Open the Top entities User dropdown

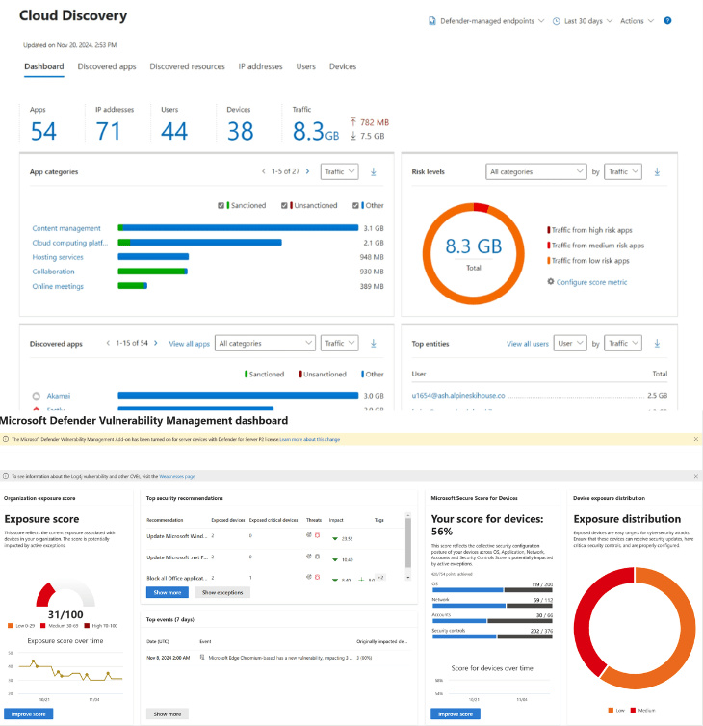point(570,343)
